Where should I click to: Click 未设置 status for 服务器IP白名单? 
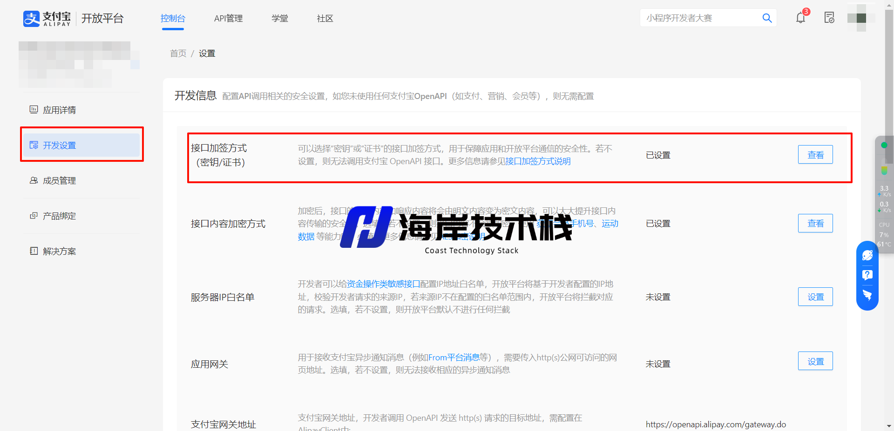[x=658, y=297]
